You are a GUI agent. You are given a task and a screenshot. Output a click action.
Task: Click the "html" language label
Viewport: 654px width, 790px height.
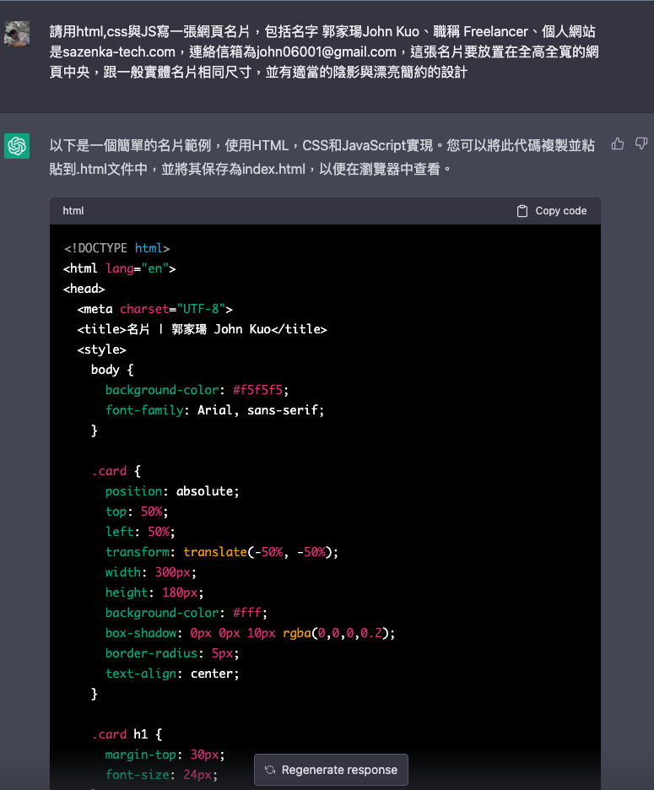[73, 211]
